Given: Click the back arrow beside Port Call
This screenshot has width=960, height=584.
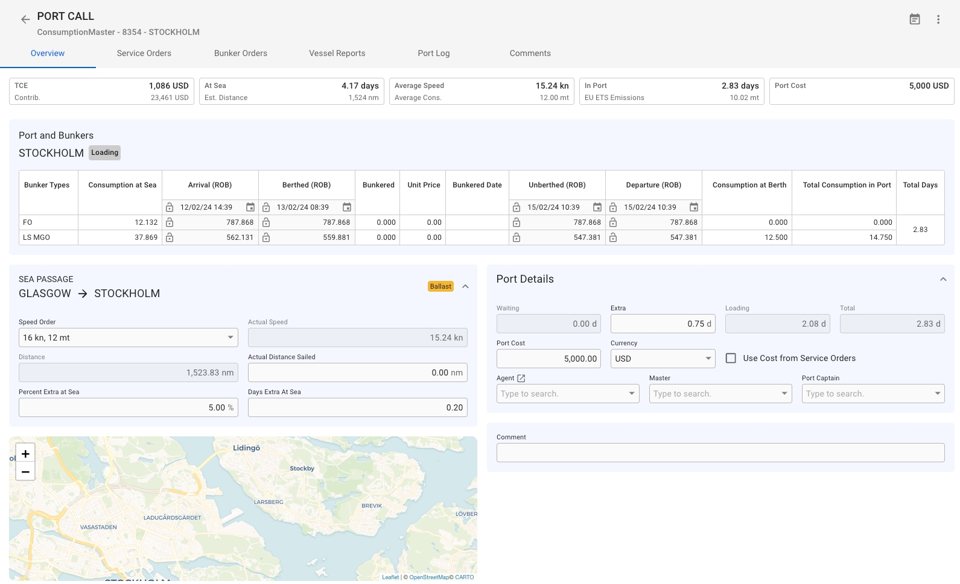Looking at the screenshot, I should tap(25, 19).
